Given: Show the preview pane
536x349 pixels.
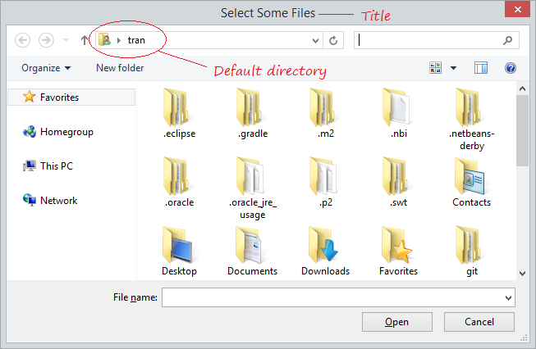Looking at the screenshot, I should (481, 68).
